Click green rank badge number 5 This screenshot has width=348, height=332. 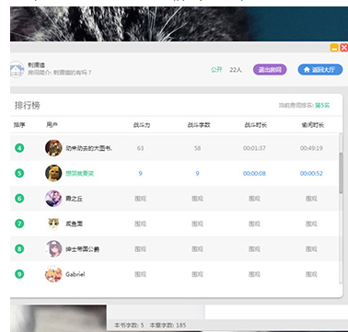click(x=19, y=174)
